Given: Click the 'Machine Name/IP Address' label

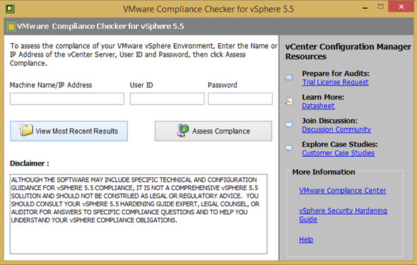Looking at the screenshot, I should (x=51, y=85).
